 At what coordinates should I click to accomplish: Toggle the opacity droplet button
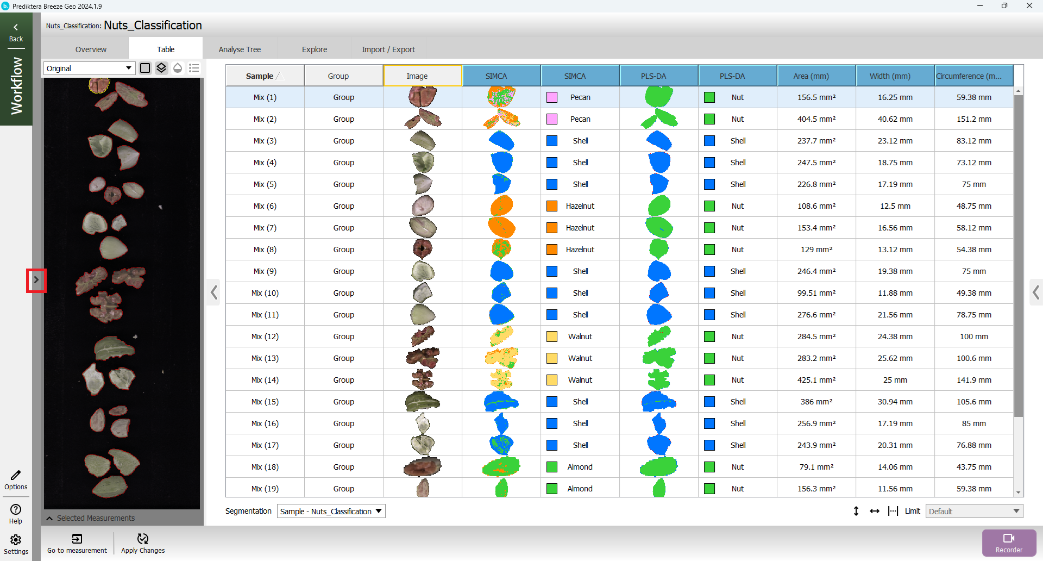(178, 68)
